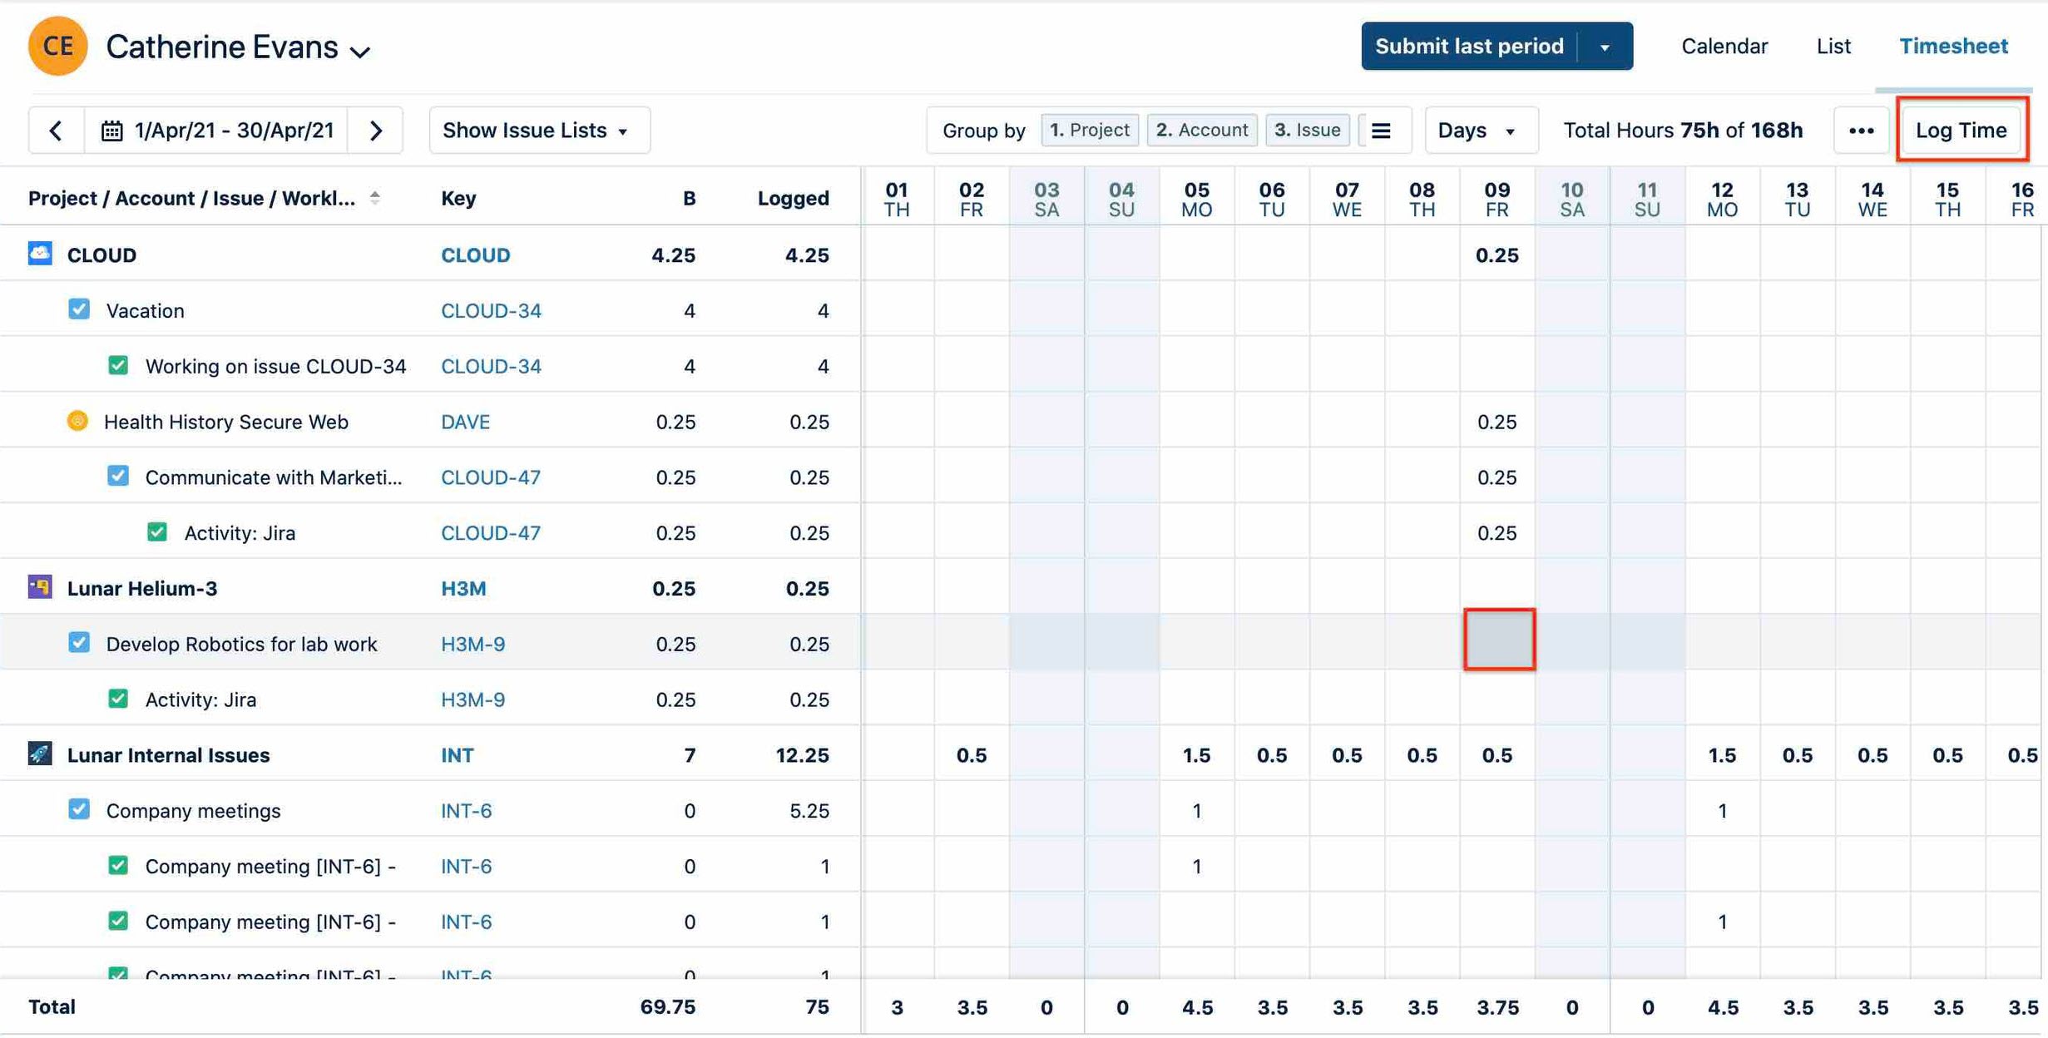Image resolution: width=2048 pixels, height=1038 pixels.
Task: Click the calendar icon in the date picker
Action: coord(113,130)
